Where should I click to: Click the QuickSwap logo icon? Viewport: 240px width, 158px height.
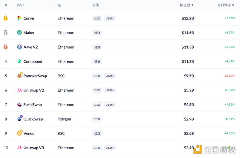point(20,118)
